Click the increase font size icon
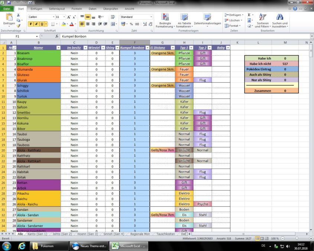This screenshot has width=314, height=251. [69, 17]
